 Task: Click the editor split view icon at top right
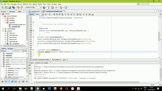[x=160, y=14]
